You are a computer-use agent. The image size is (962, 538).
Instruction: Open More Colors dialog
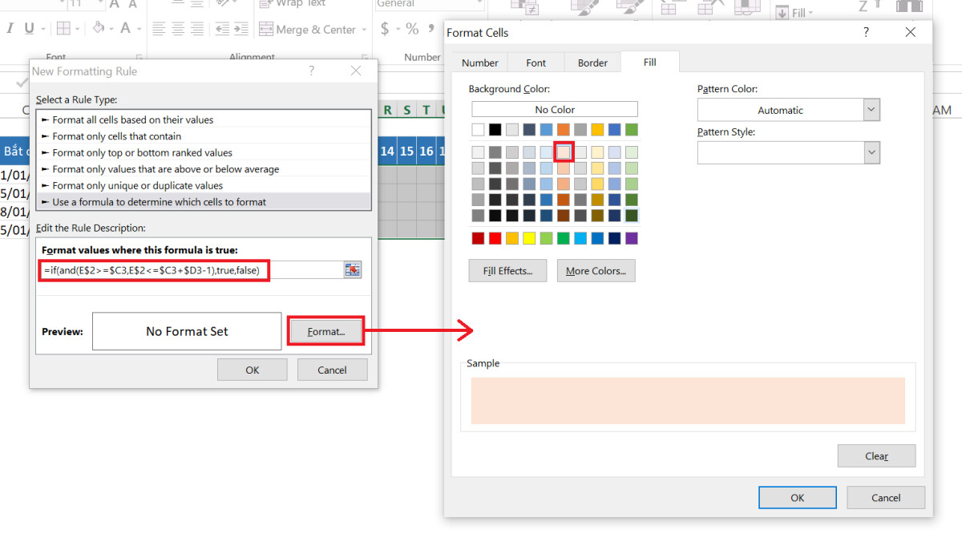point(594,270)
